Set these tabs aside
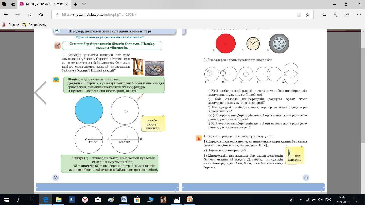This screenshot has width=365, height=205. click(x=13, y=4)
